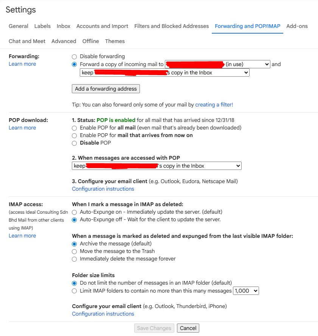
Task: Expand the POP access action dropdown
Action: tap(157, 166)
